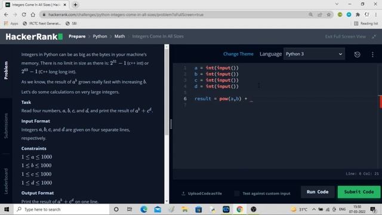Click the HackerRank logo
Image resolution: width=382 pixels, height=215 pixels.
pyautogui.click(x=34, y=36)
